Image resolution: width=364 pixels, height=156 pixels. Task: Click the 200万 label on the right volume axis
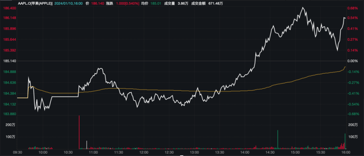point(353,125)
